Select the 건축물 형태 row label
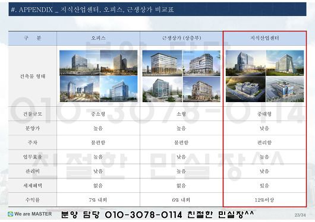The image size is (315, 222). point(33,76)
